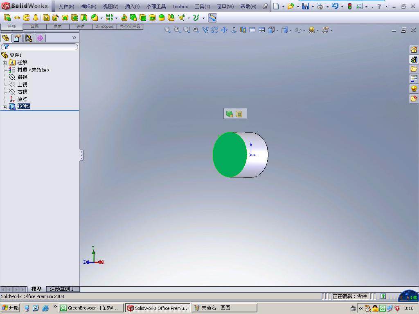Image resolution: width=419 pixels, height=314 pixels.
Task: Open the Reference Geometry tool
Action: click(182, 18)
